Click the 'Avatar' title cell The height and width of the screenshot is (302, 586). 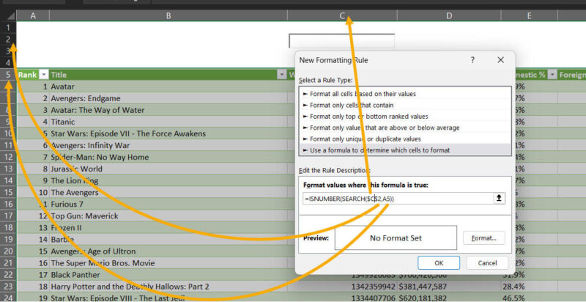168,86
